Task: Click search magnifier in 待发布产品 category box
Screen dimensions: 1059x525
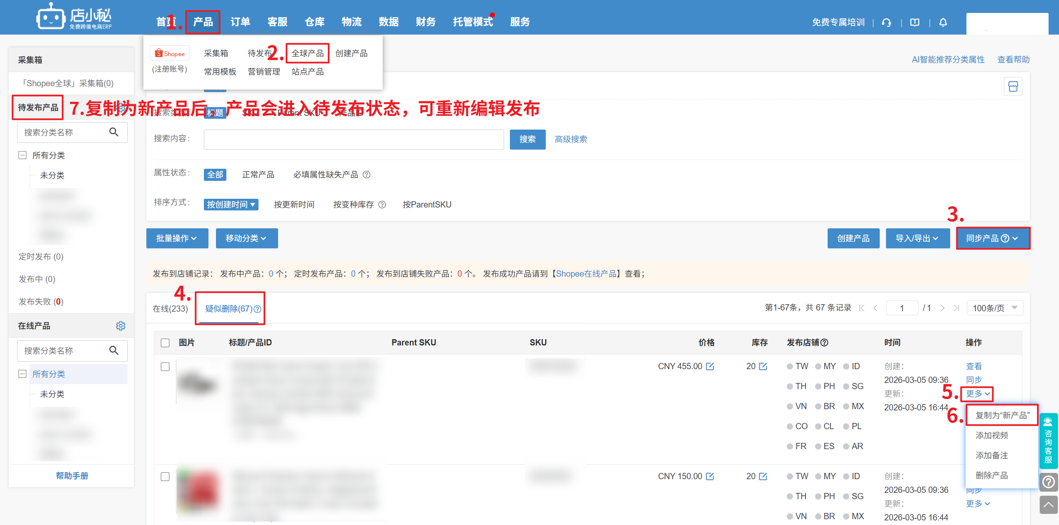Action: point(114,132)
